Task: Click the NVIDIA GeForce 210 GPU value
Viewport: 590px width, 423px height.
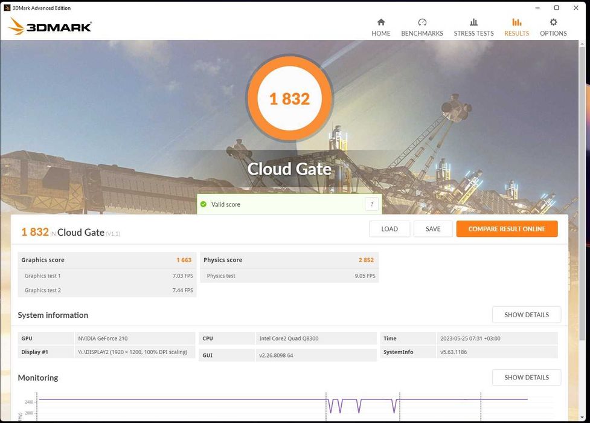Action: point(103,338)
